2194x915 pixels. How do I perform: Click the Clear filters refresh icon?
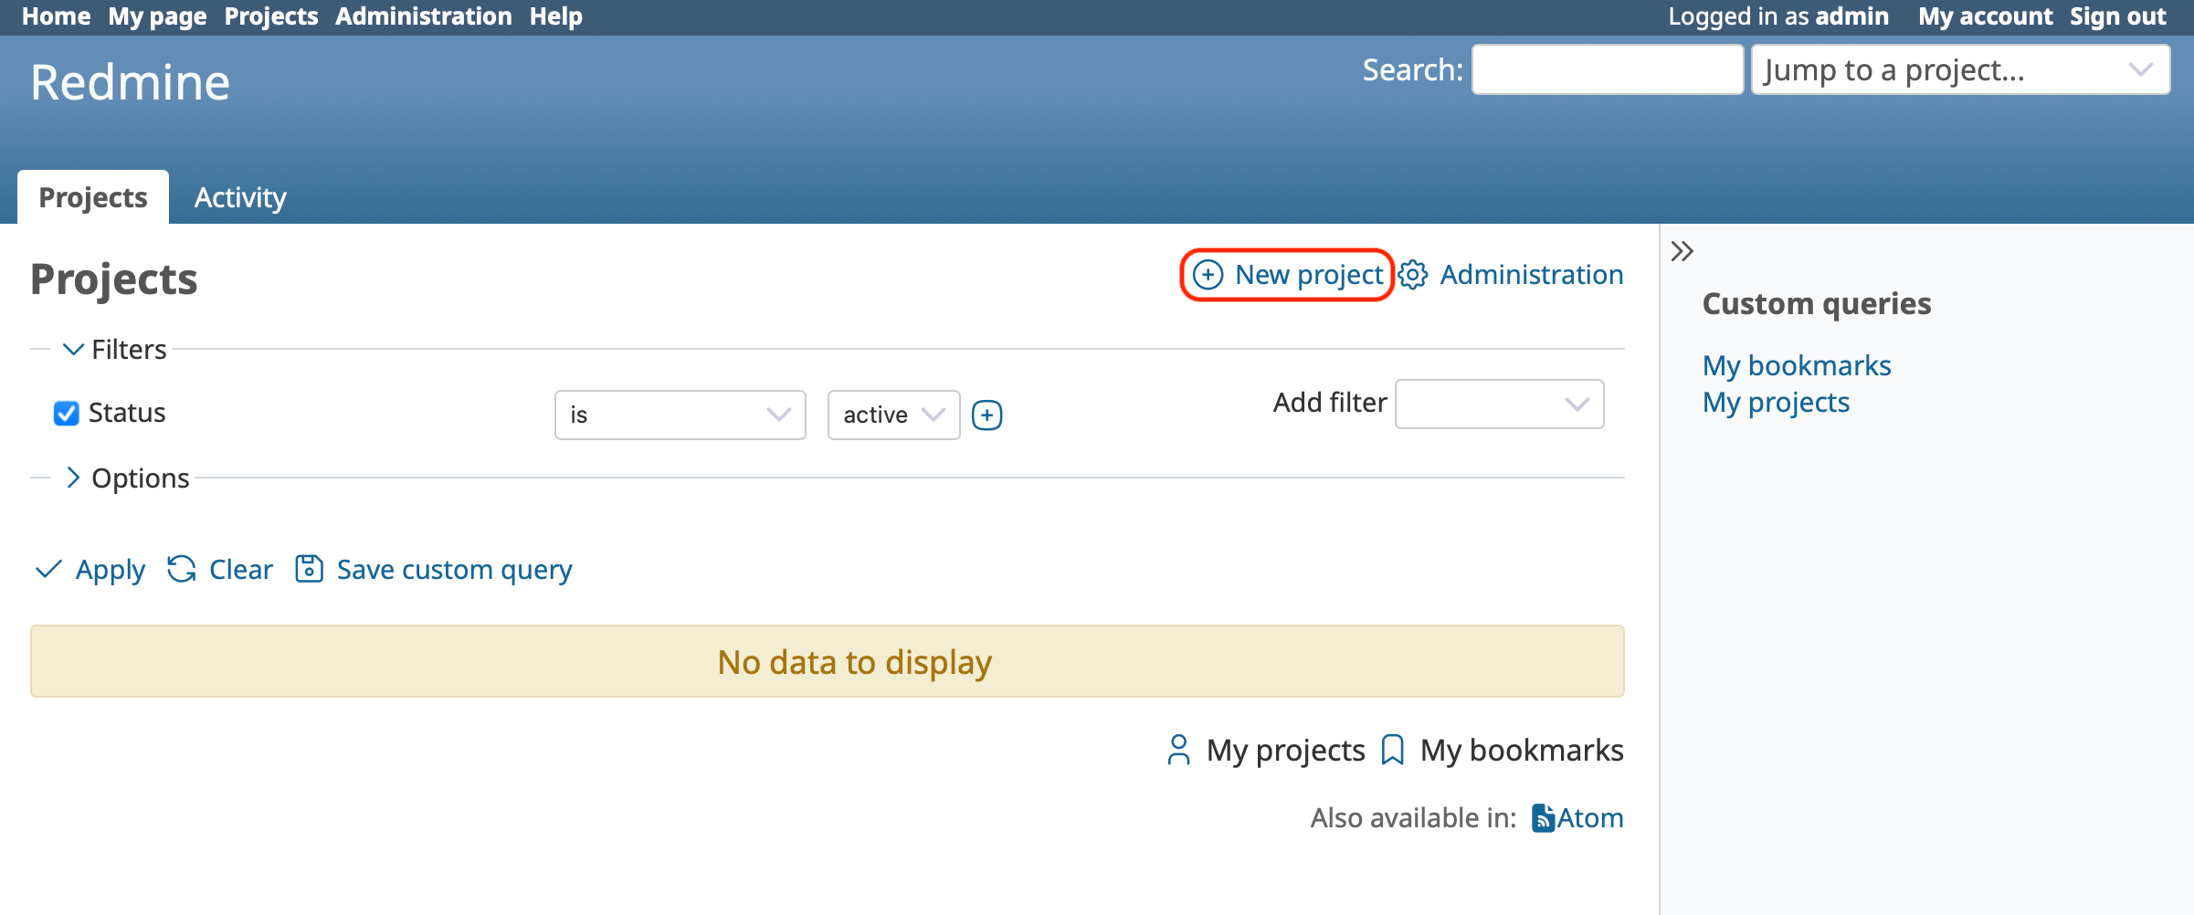point(181,569)
